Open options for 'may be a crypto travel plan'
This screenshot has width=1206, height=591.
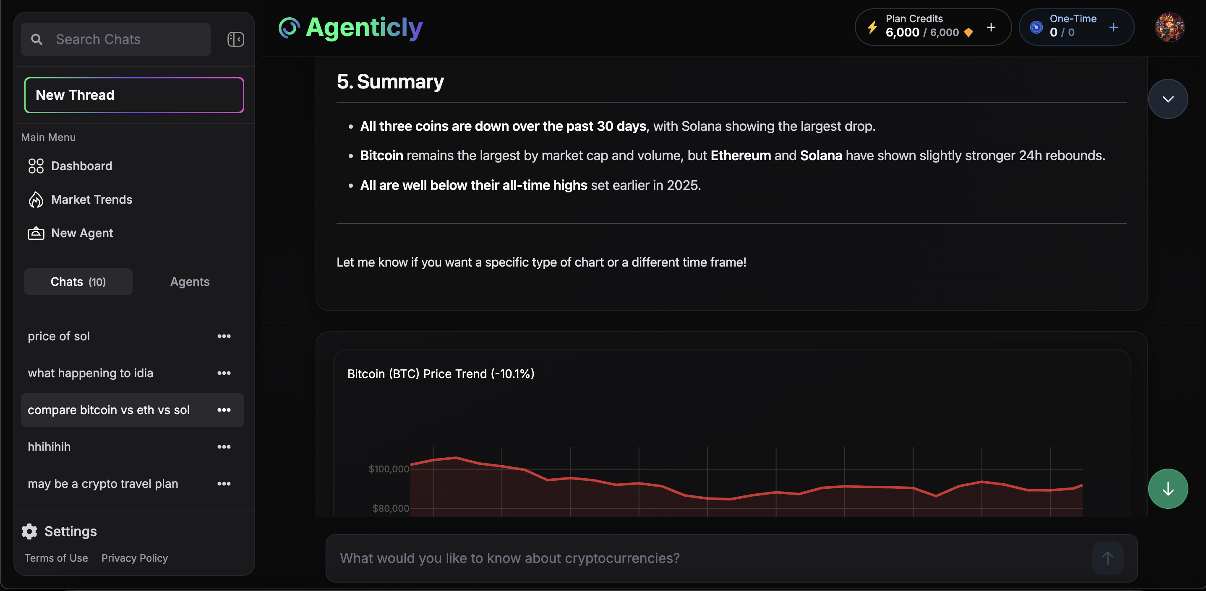coord(225,484)
